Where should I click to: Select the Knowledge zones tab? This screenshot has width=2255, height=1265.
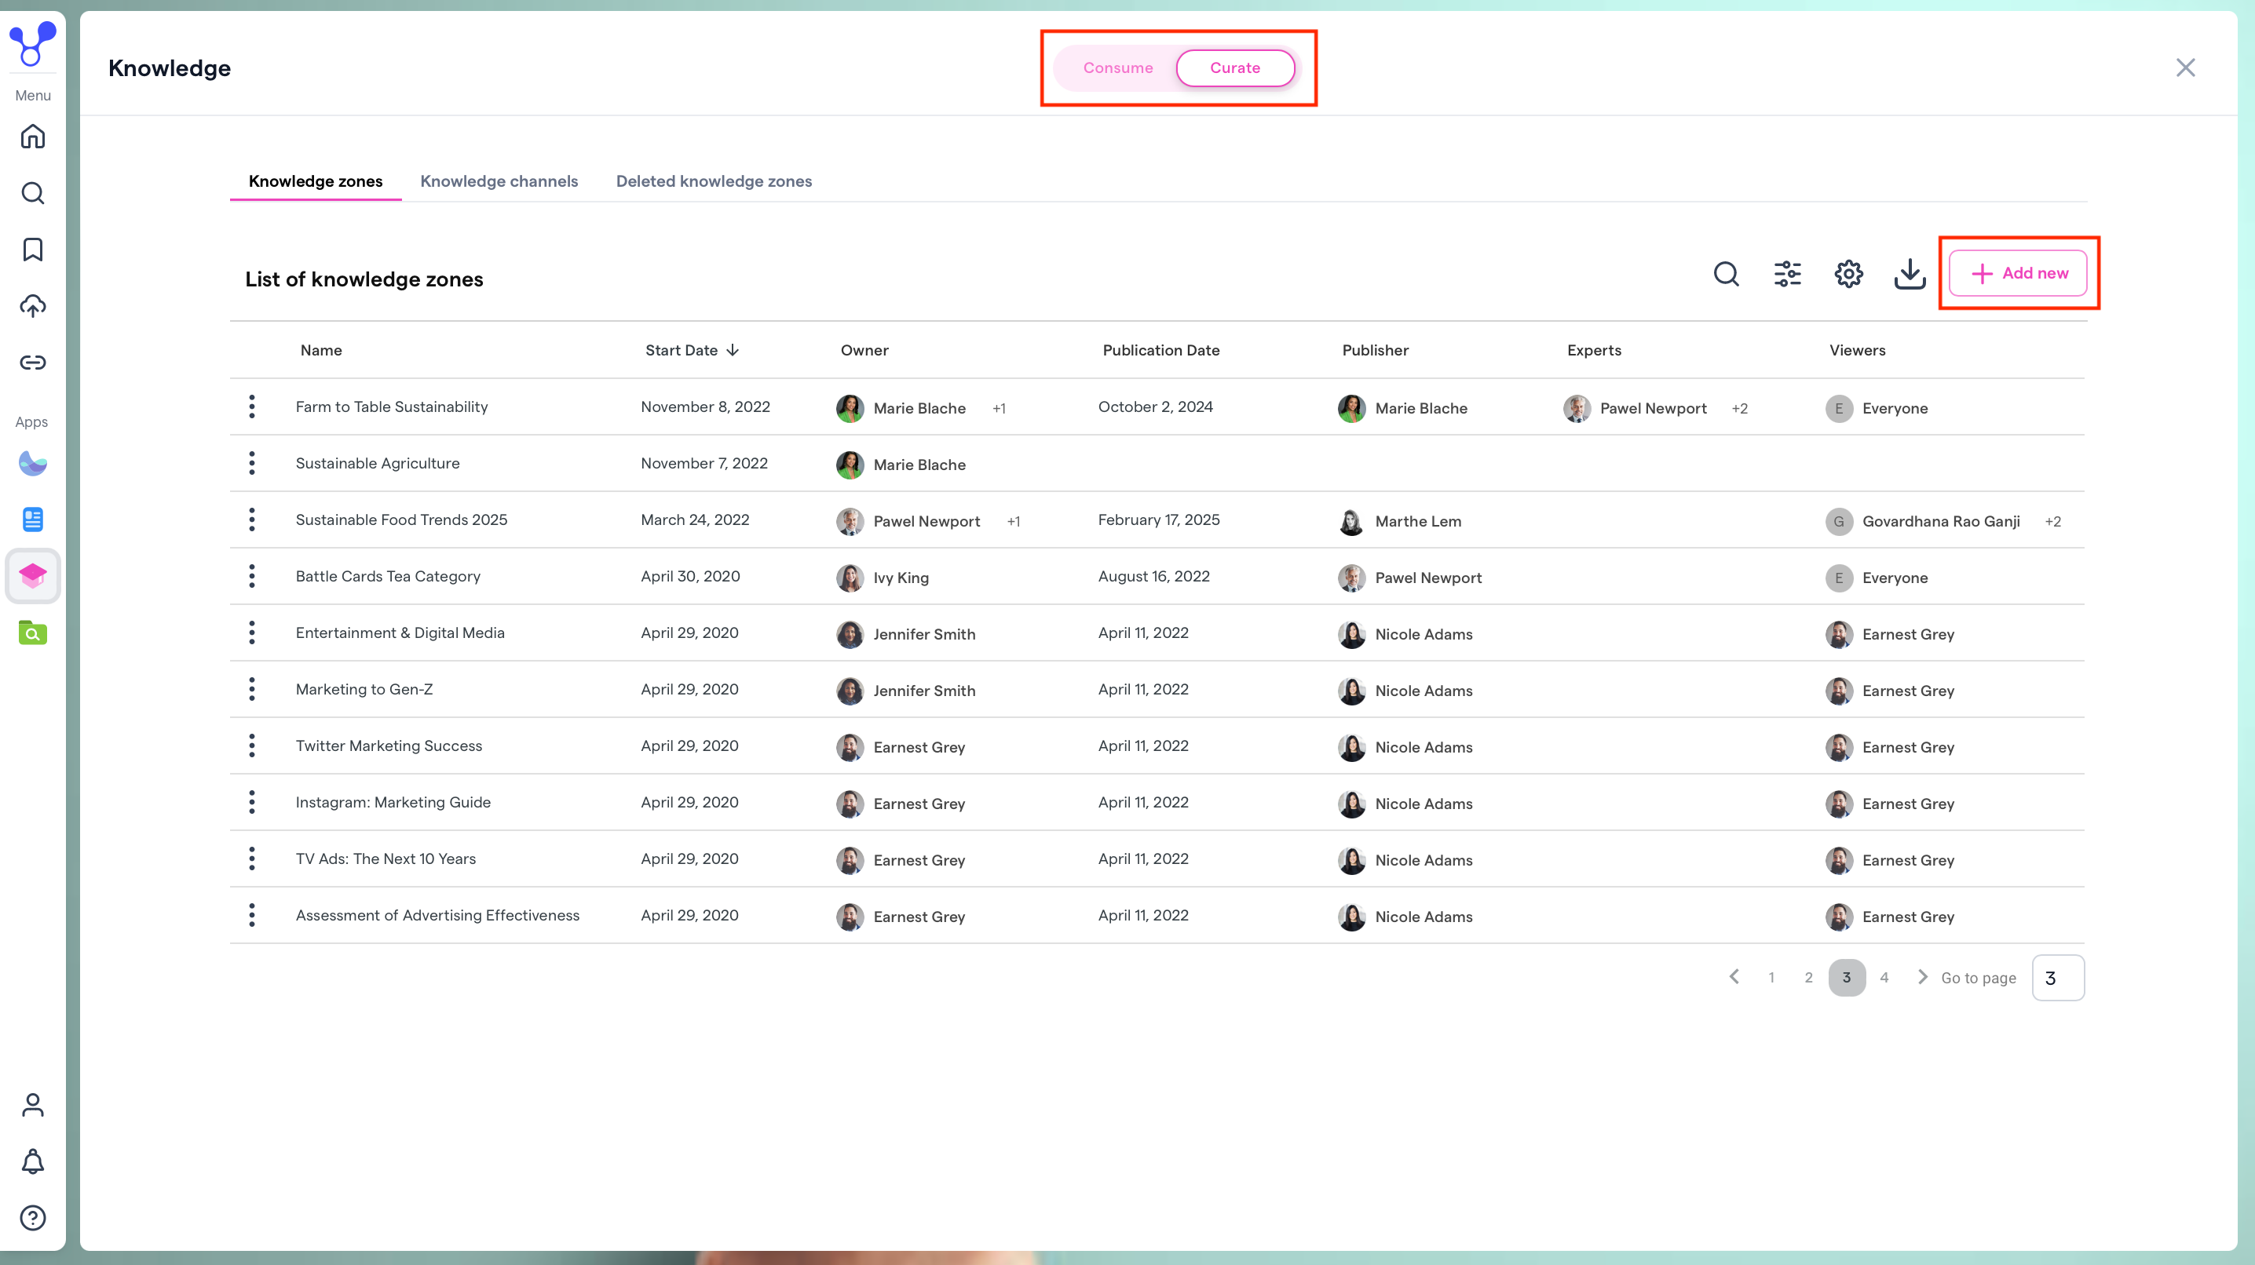(315, 181)
